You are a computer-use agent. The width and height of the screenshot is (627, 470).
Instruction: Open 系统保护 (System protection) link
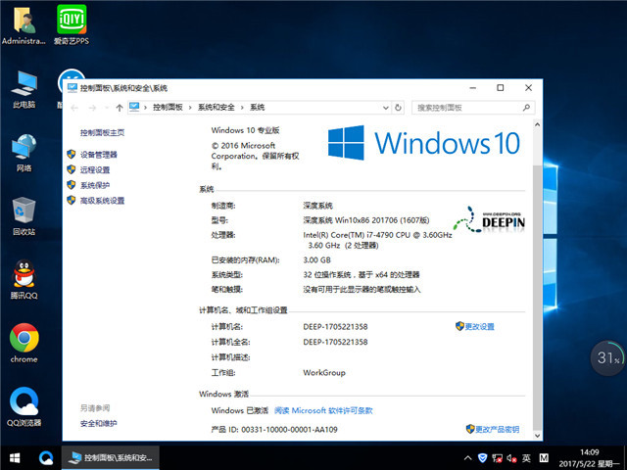point(95,185)
